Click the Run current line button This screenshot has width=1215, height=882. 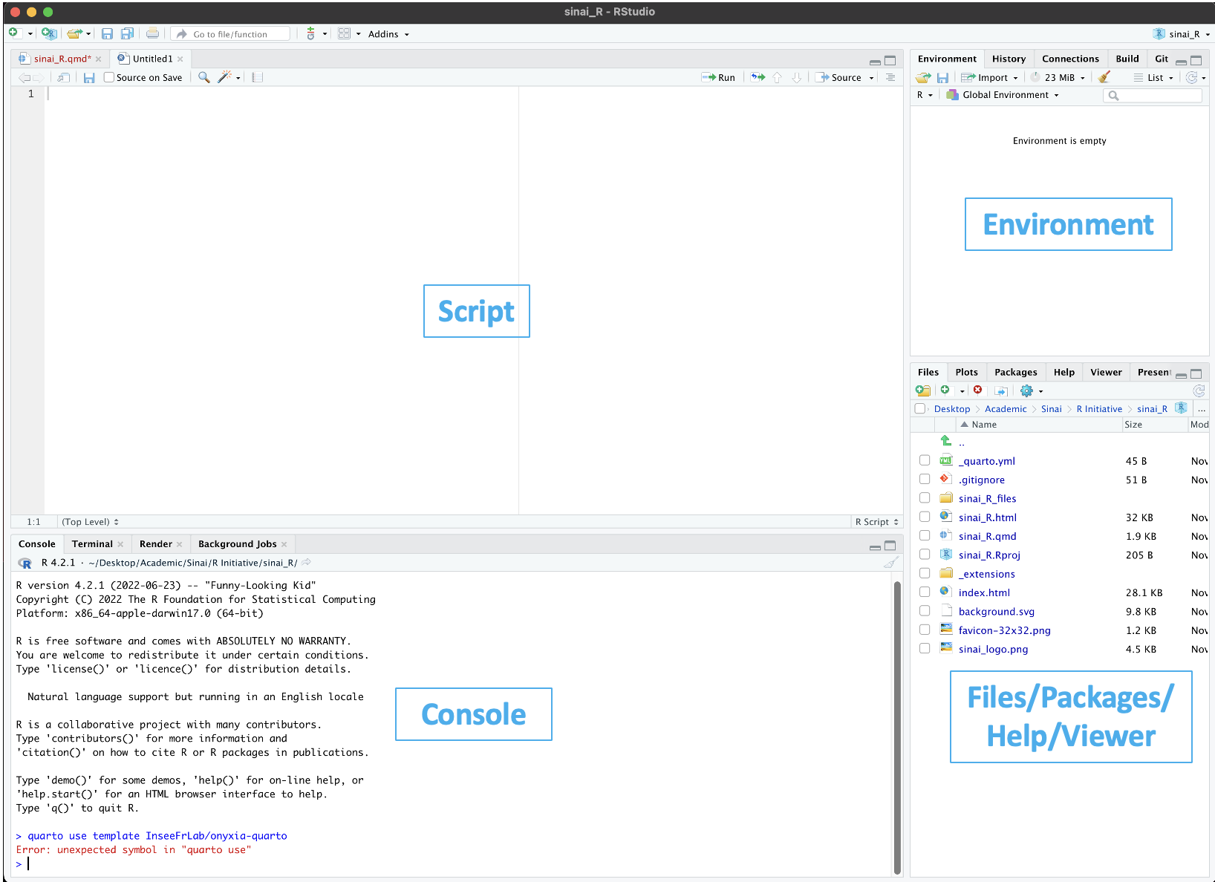[x=718, y=77]
